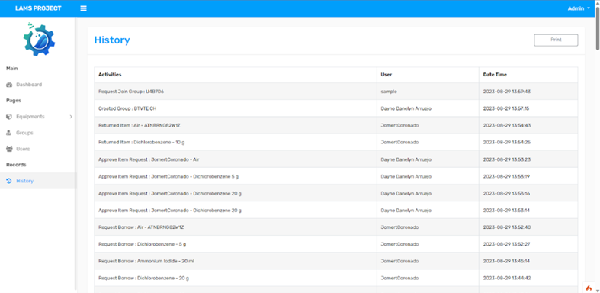Image resolution: width=600 pixels, height=293 pixels.
Task: Click timestamp 2023-08-29 13:44:42
Action: (507, 278)
